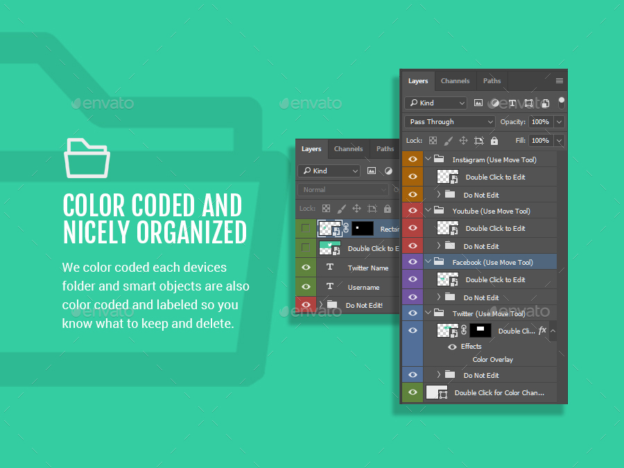The height and width of the screenshot is (468, 624).
Task: Click Twitter group folder icon
Action: [439, 313]
